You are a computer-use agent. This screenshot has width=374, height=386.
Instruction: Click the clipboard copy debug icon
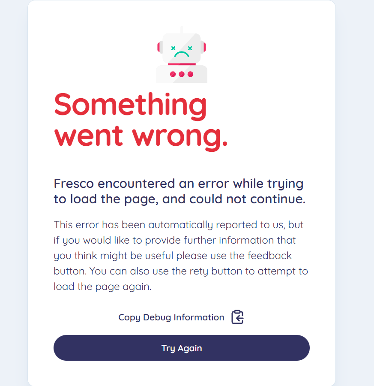pyautogui.click(x=237, y=317)
